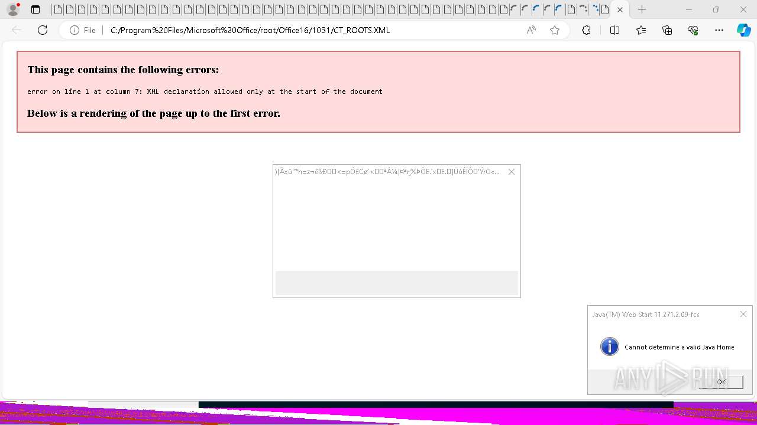
Task: Enable split screen view icon
Action: click(614, 30)
